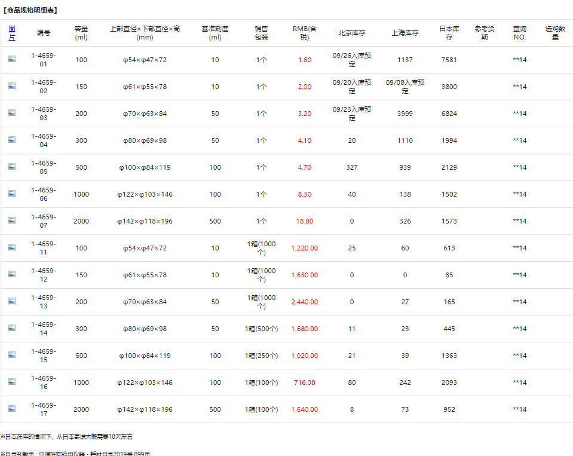573x456 pixels.
Task: Click the 716.00 price for item 1-4659-16
Action: [304, 382]
